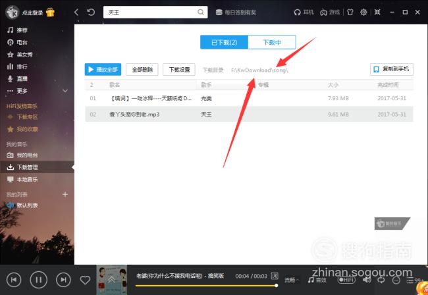Sort by the 完成时间 column header
Screen dimensions: 428x295
tap(388, 85)
